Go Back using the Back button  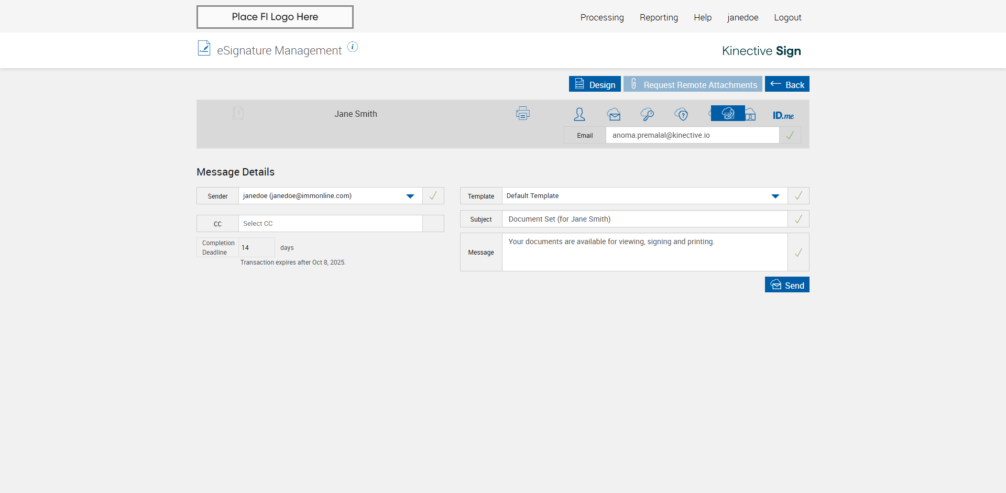(x=787, y=84)
